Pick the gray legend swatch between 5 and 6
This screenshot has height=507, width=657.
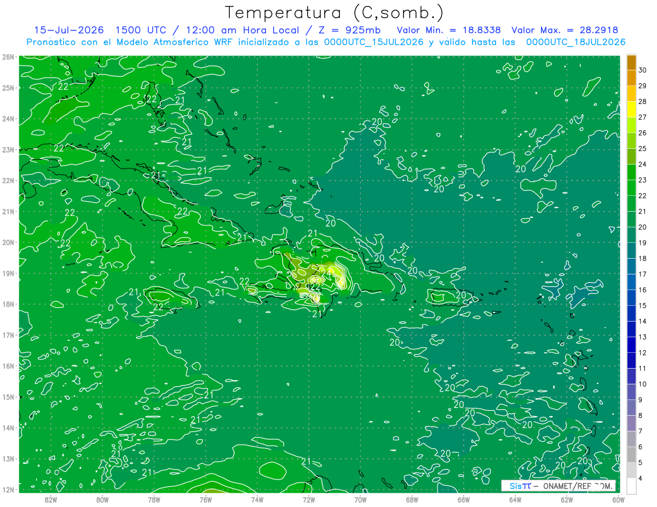(x=631, y=454)
